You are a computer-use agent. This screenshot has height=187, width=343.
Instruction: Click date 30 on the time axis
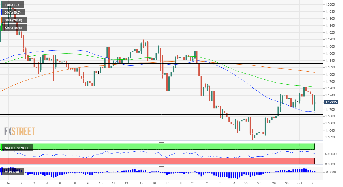(287, 183)
